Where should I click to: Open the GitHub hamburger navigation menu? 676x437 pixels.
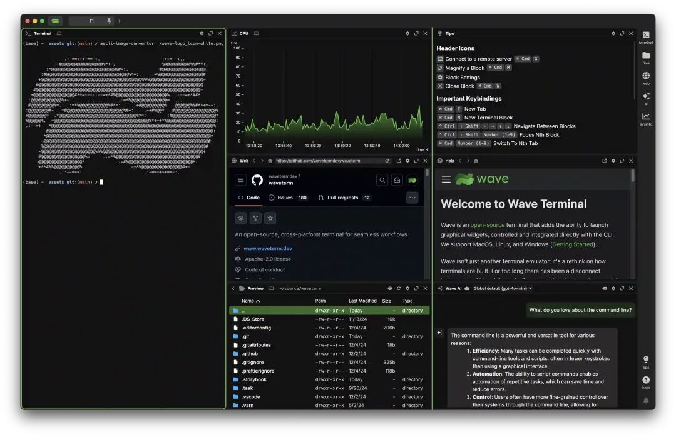click(x=240, y=179)
